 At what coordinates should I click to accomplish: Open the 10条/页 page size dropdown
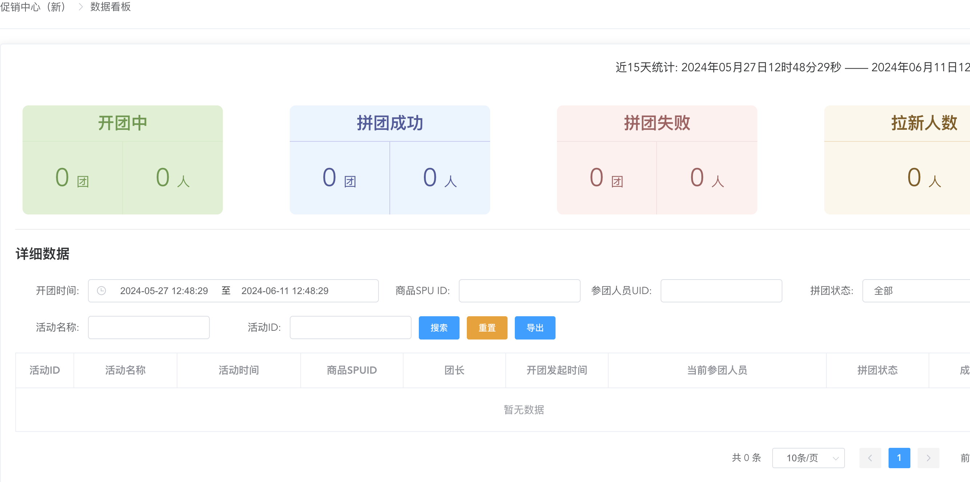click(x=808, y=458)
